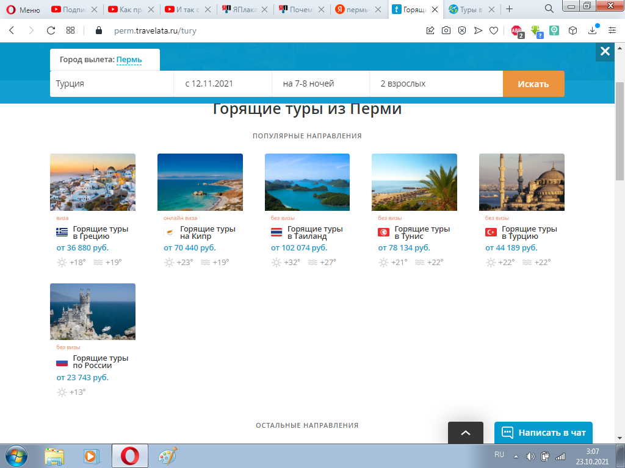Click the padlock site security icon

click(99, 30)
